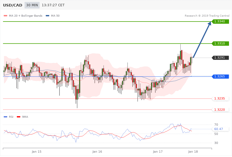Click the MA 50 legend label
Screen dimensions: 232x157
pos(55,16)
